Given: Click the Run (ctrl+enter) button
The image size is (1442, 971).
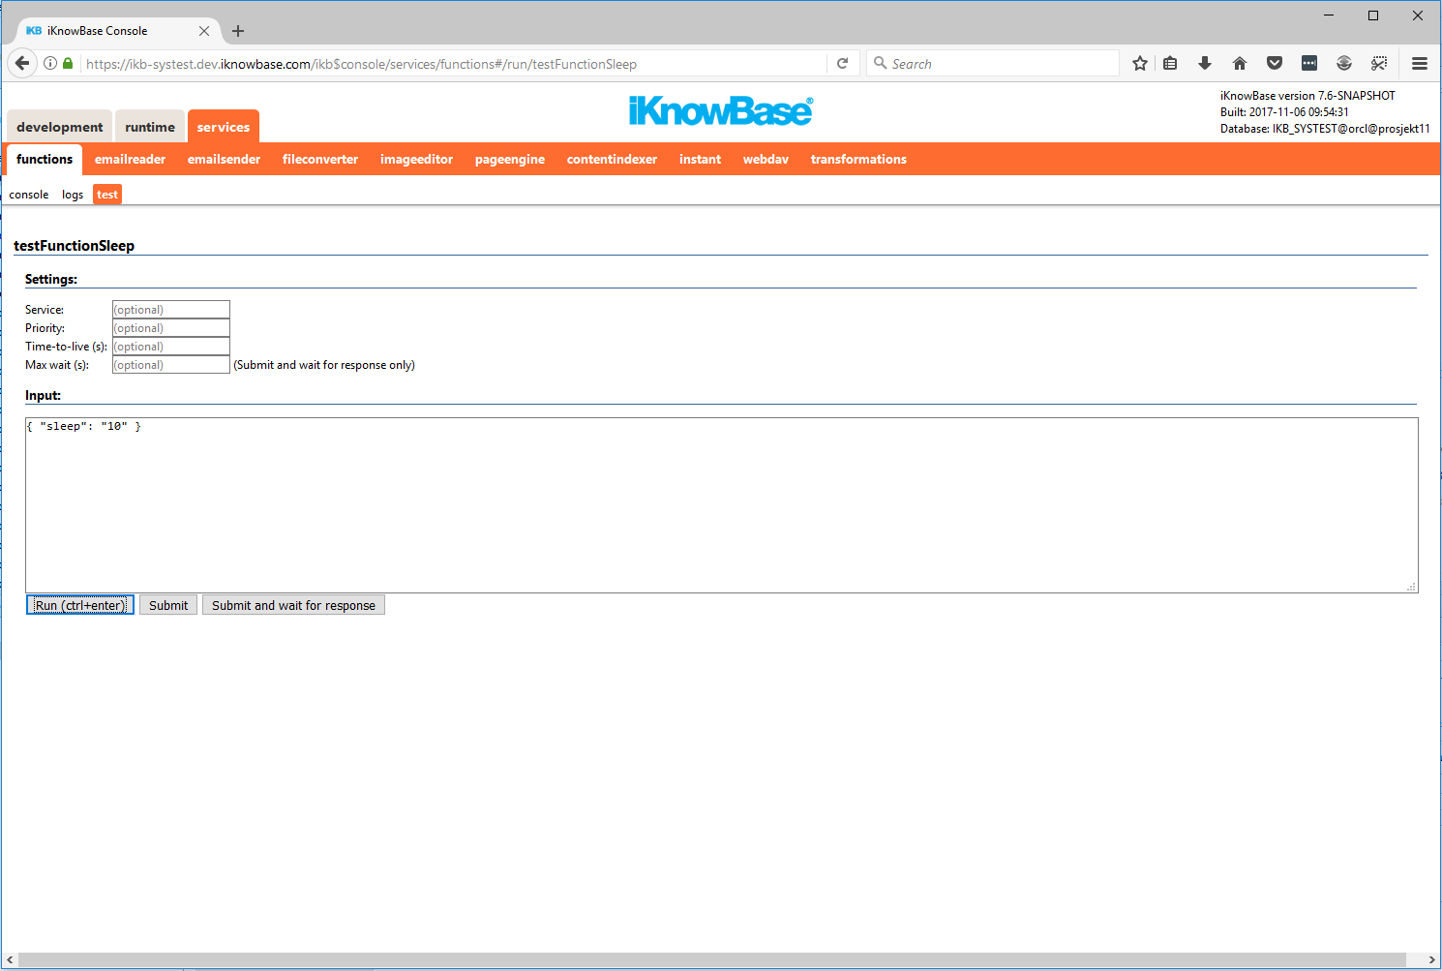Looking at the screenshot, I should coord(80,605).
